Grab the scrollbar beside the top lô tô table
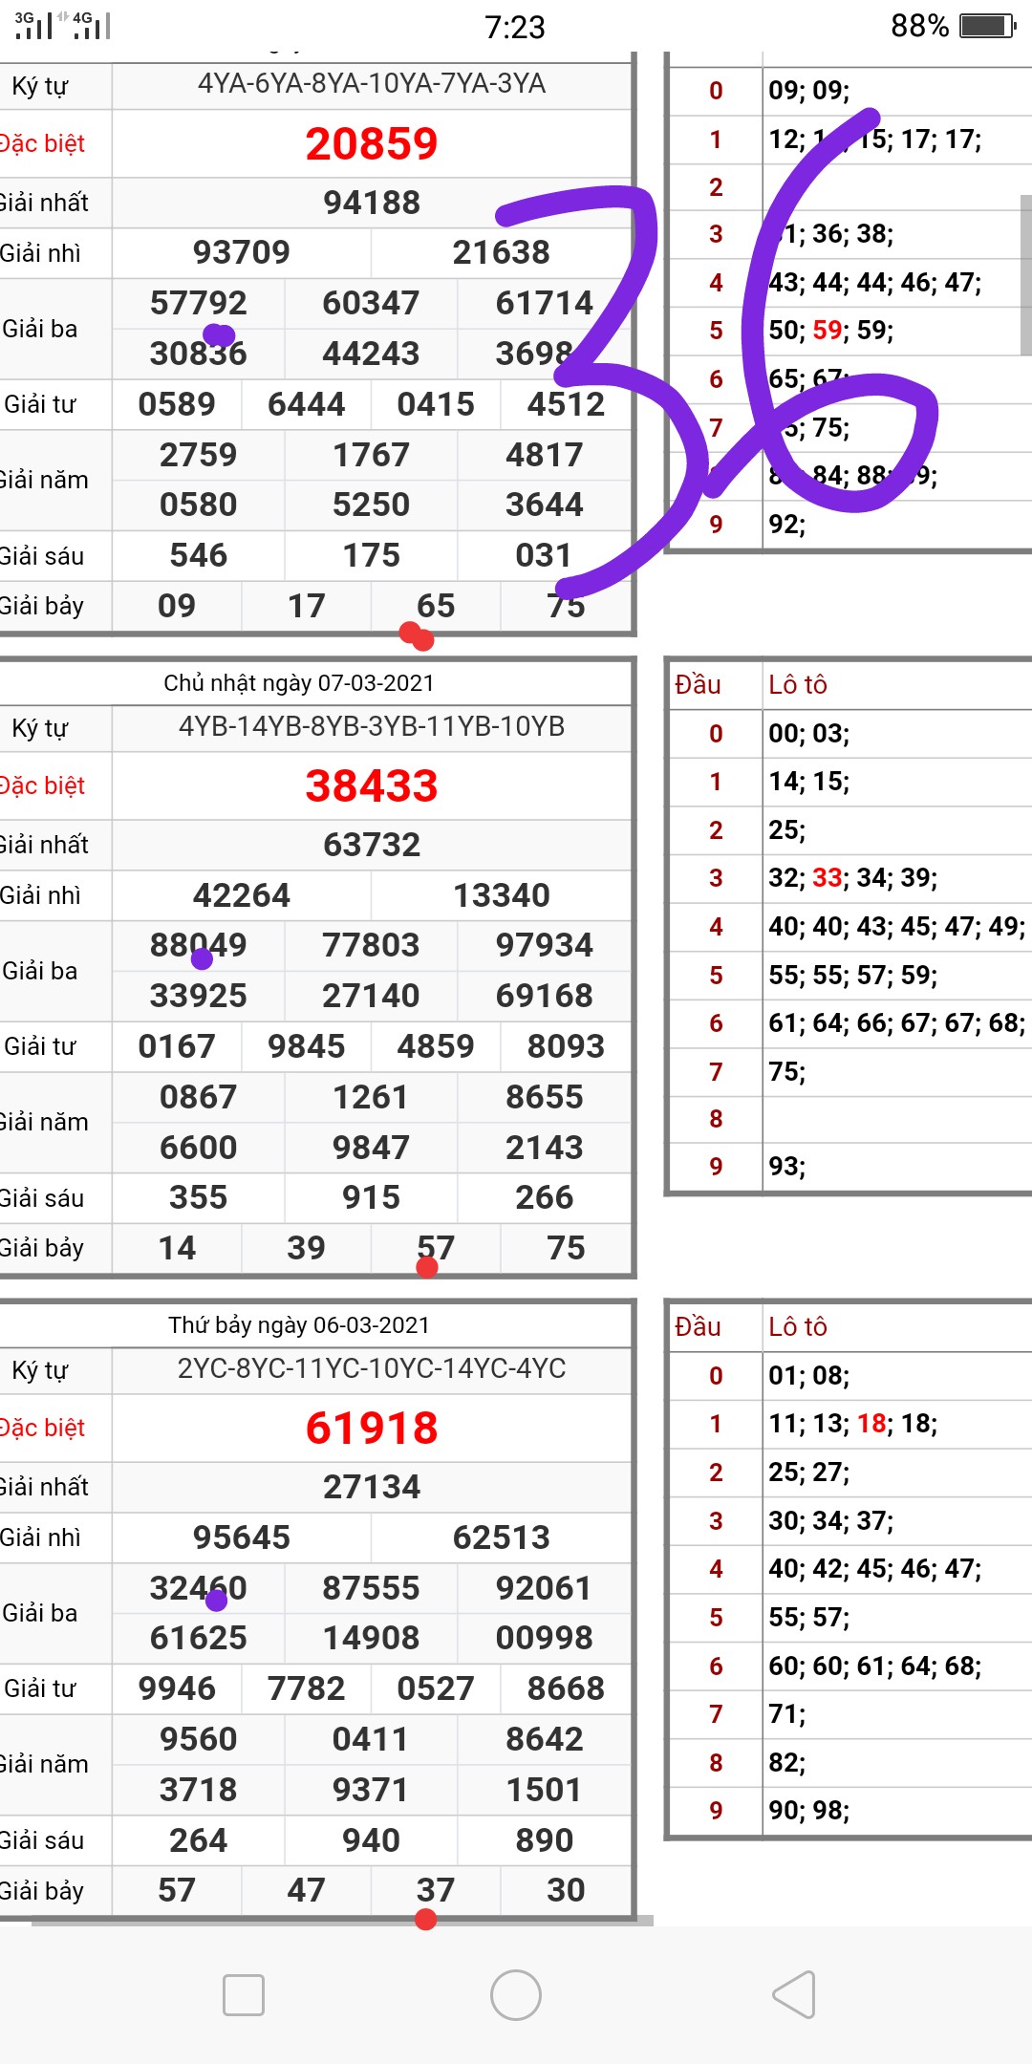The height and width of the screenshot is (2064, 1032). pyautogui.click(x=1025, y=275)
